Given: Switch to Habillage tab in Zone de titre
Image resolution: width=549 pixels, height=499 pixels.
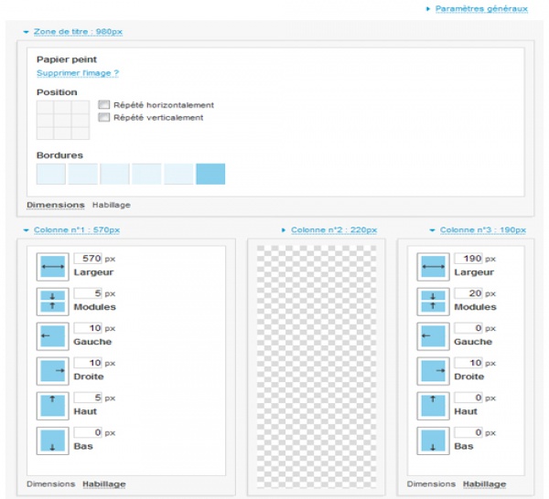Looking at the screenshot, I should coord(111,205).
